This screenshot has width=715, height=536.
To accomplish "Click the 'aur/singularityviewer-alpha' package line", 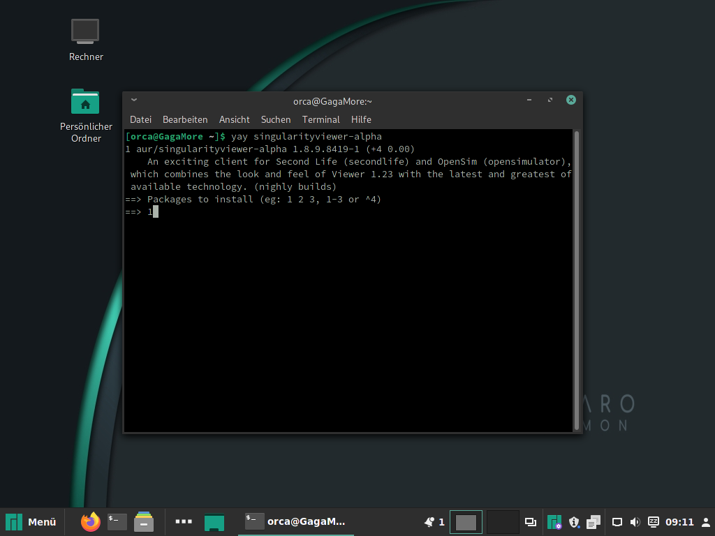I will [270, 149].
